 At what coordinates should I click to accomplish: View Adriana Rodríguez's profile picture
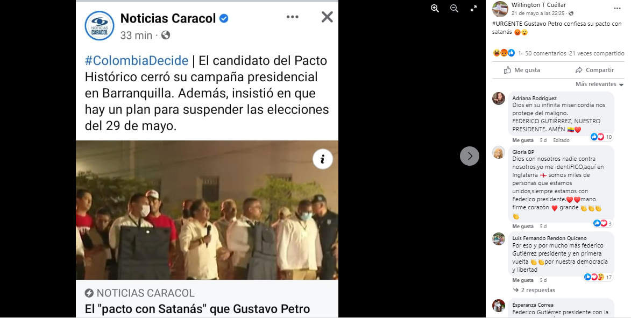499,98
